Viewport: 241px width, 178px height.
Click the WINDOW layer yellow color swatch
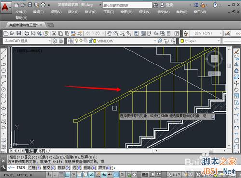pos(95,41)
